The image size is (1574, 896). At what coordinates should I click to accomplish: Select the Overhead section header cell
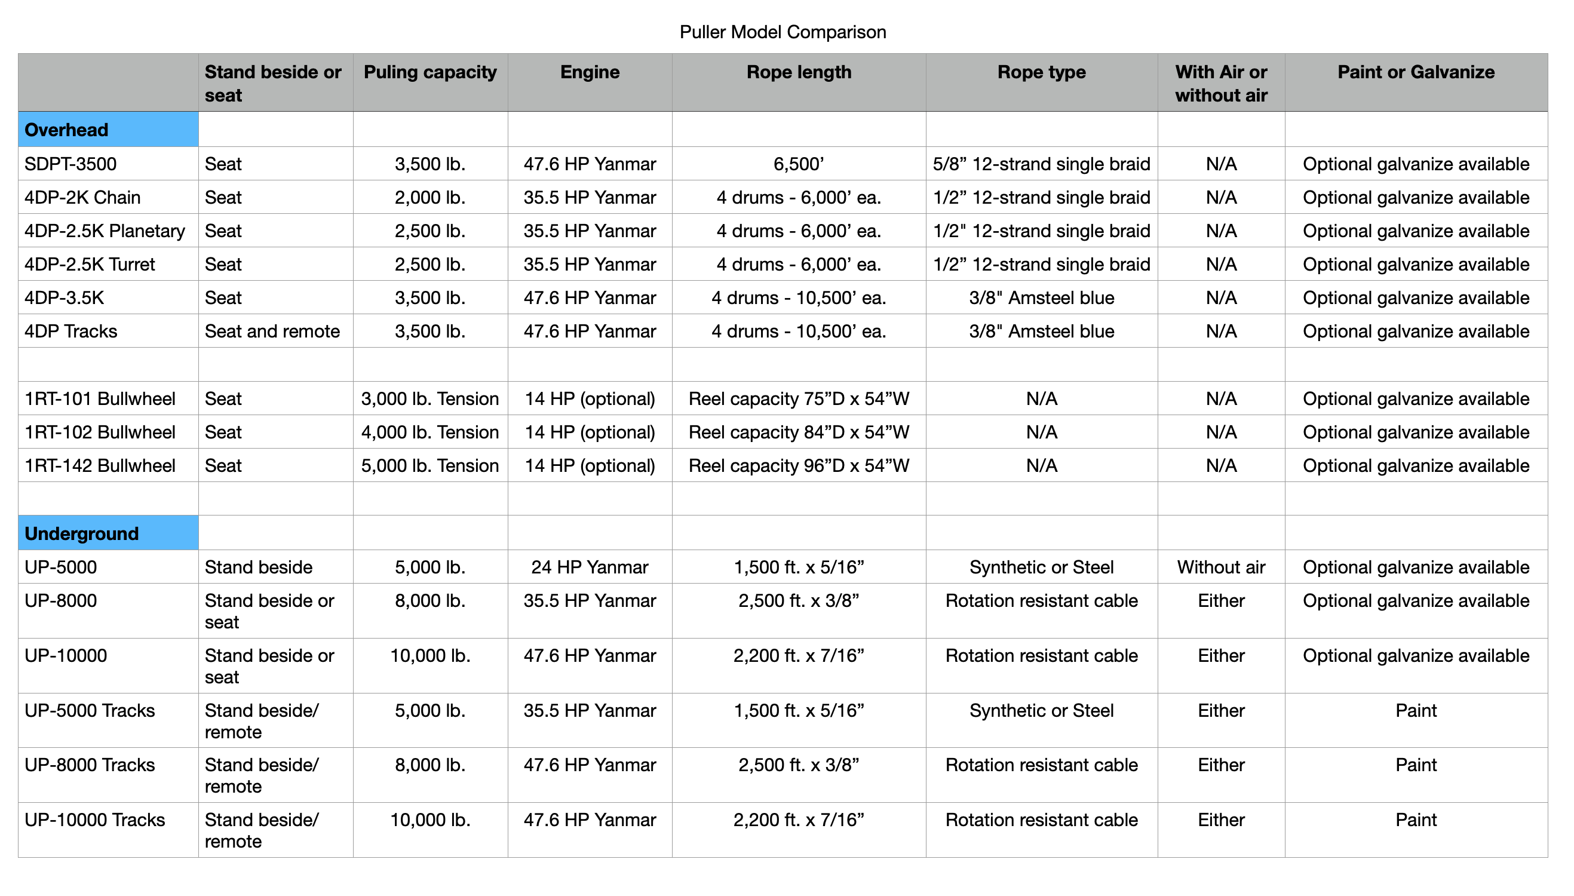tap(108, 130)
